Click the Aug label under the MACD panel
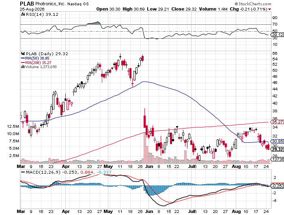The image size is (284, 215). tap(236, 211)
